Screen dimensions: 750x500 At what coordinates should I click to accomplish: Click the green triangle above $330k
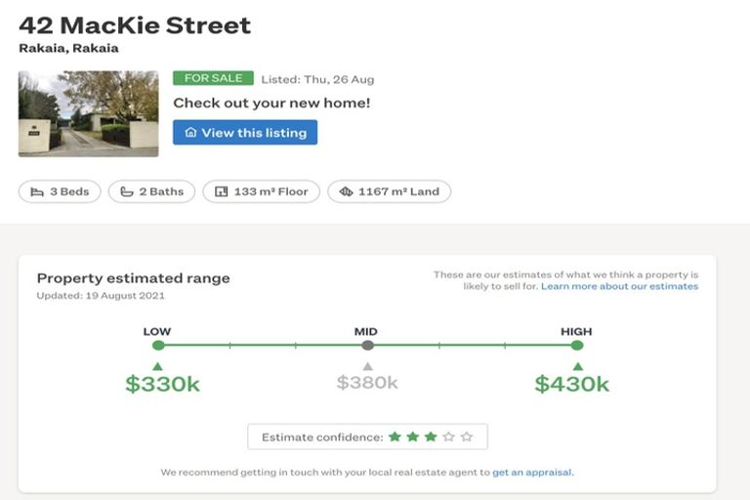click(x=158, y=366)
